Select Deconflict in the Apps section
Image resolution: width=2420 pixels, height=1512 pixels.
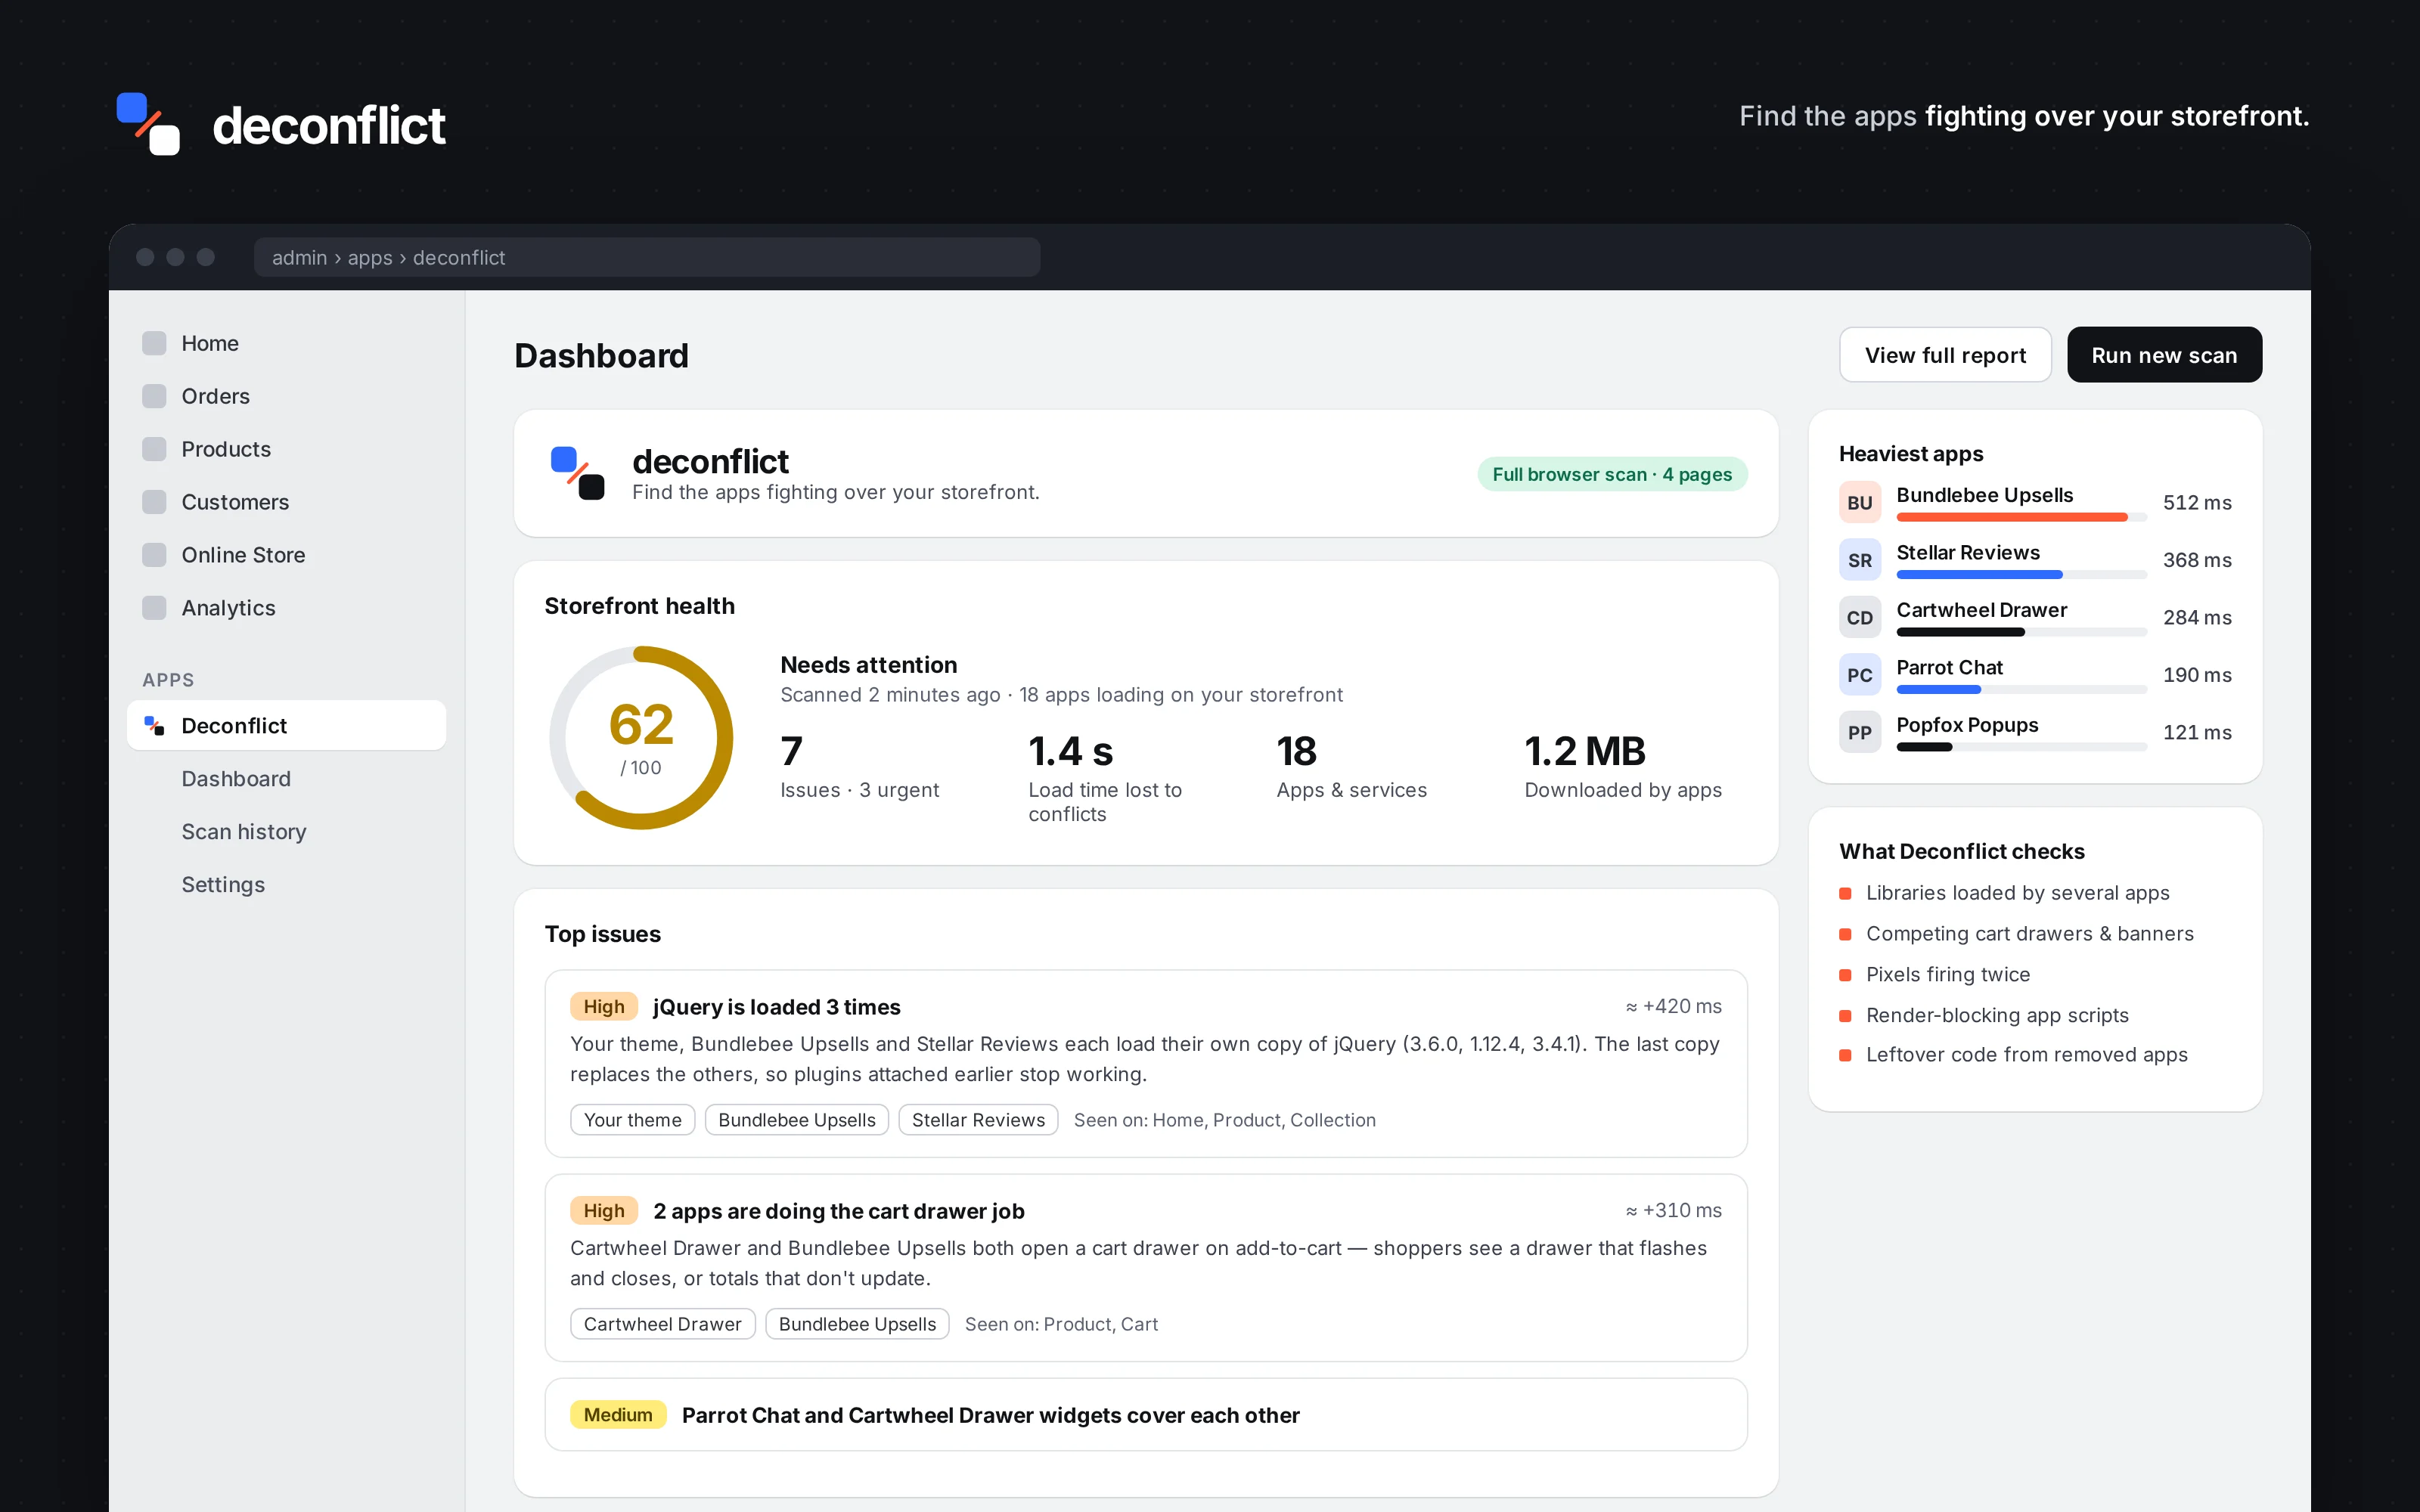click(x=287, y=725)
